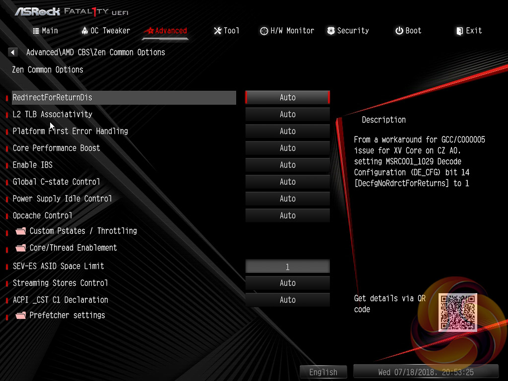Click the QR code image
This screenshot has height=381, width=508.
pyautogui.click(x=458, y=313)
